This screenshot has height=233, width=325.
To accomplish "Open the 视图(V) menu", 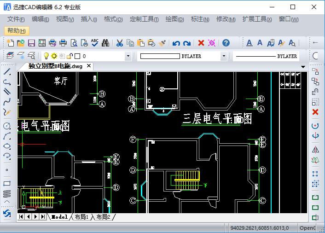I will pyautogui.click(x=65, y=19).
